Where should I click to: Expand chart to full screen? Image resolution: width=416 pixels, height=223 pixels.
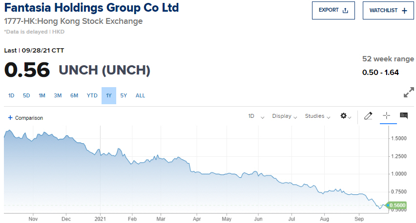[x=409, y=93]
